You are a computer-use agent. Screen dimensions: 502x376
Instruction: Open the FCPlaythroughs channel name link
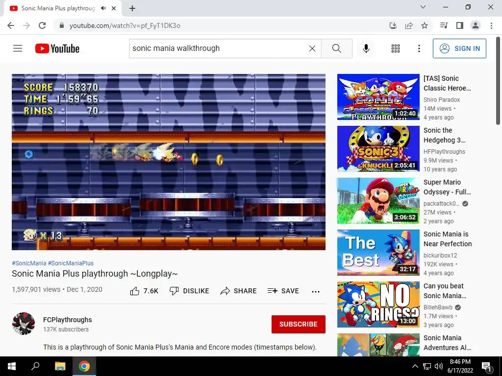[68, 320]
